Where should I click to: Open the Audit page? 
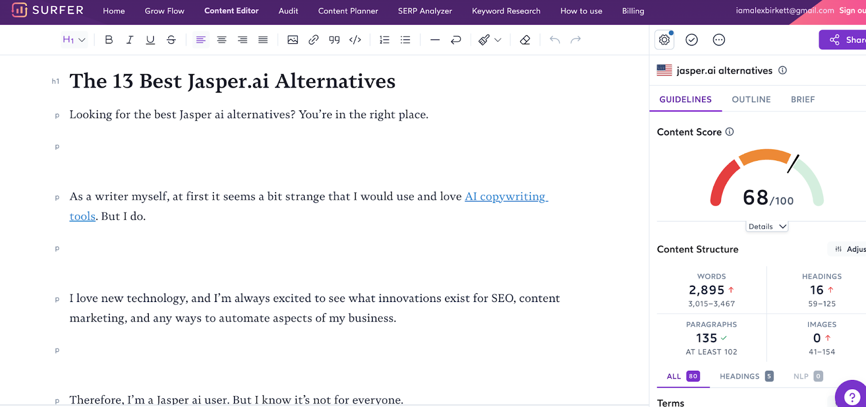pos(288,11)
